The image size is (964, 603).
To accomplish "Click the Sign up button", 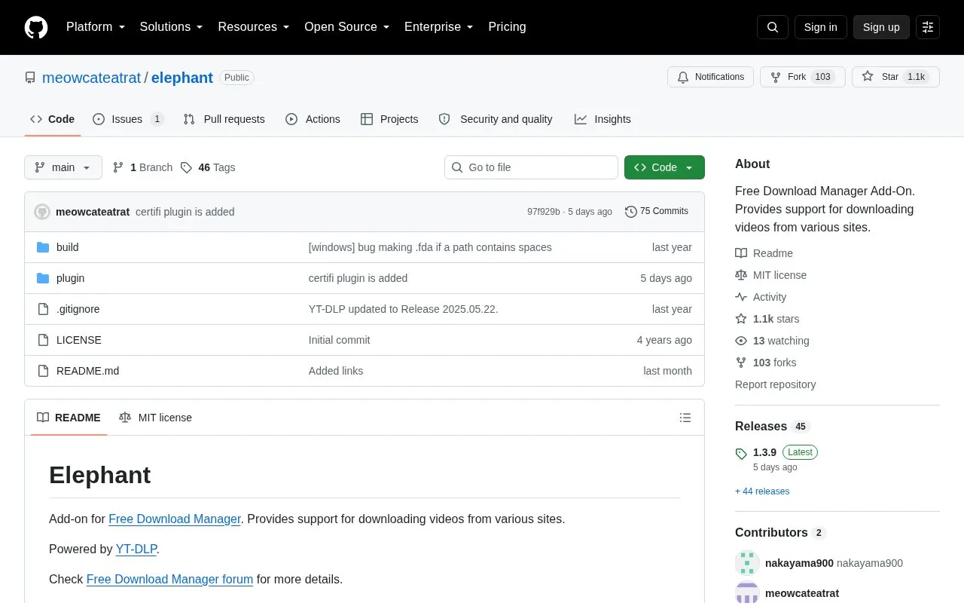I will coord(881,27).
